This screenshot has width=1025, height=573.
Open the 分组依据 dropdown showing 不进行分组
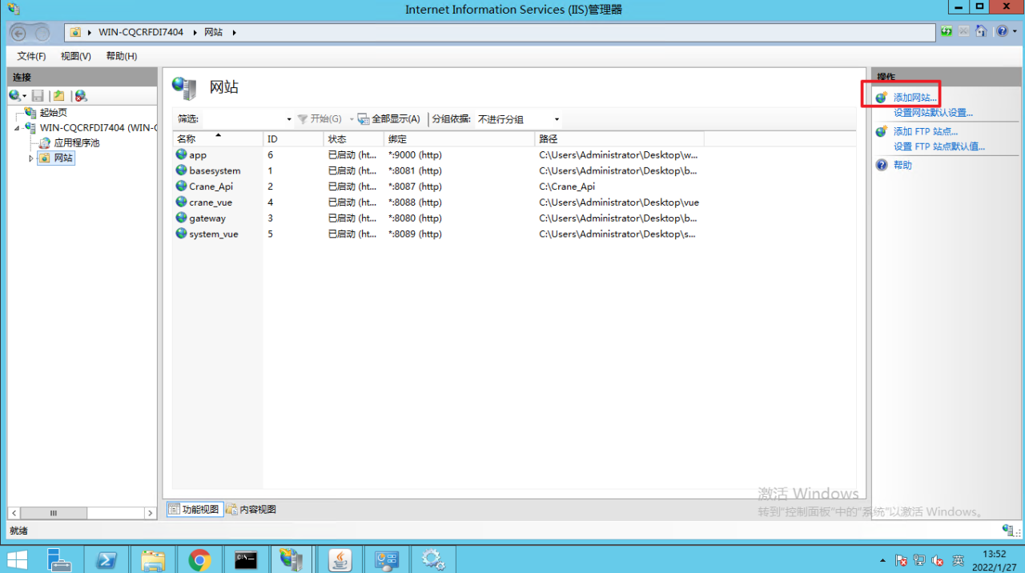tap(518, 119)
